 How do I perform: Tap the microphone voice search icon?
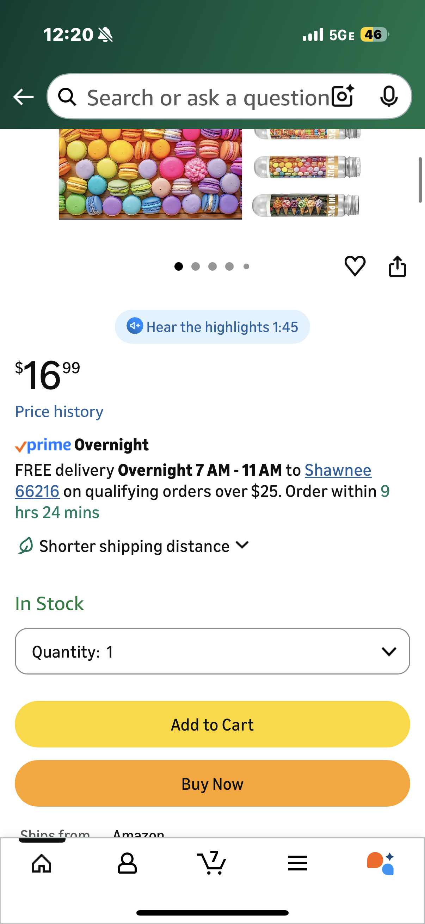click(388, 97)
